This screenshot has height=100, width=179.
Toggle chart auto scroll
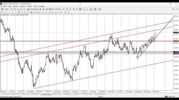point(84,9)
